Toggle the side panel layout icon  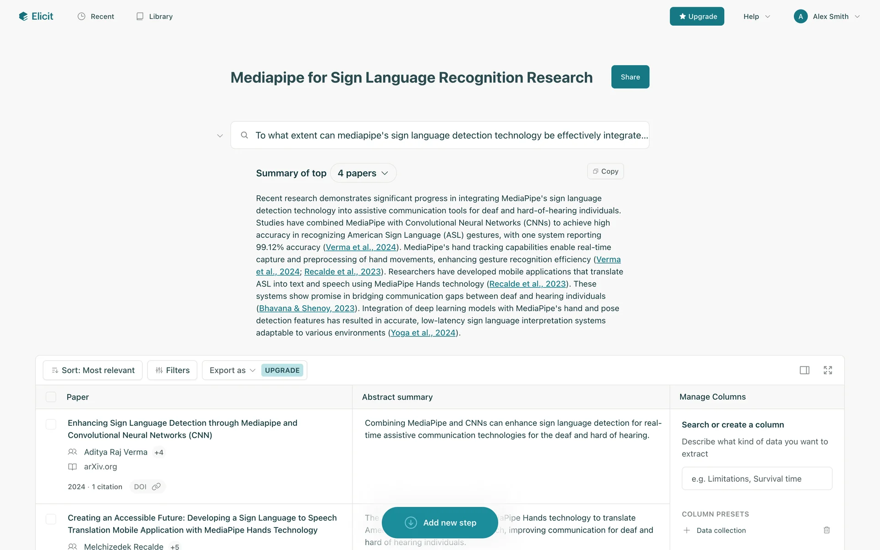pyautogui.click(x=804, y=370)
